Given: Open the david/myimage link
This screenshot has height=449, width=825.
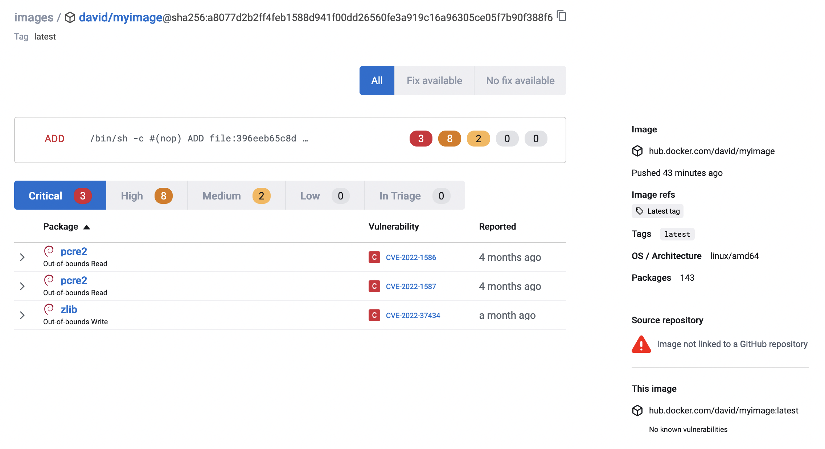Looking at the screenshot, I should (120, 17).
